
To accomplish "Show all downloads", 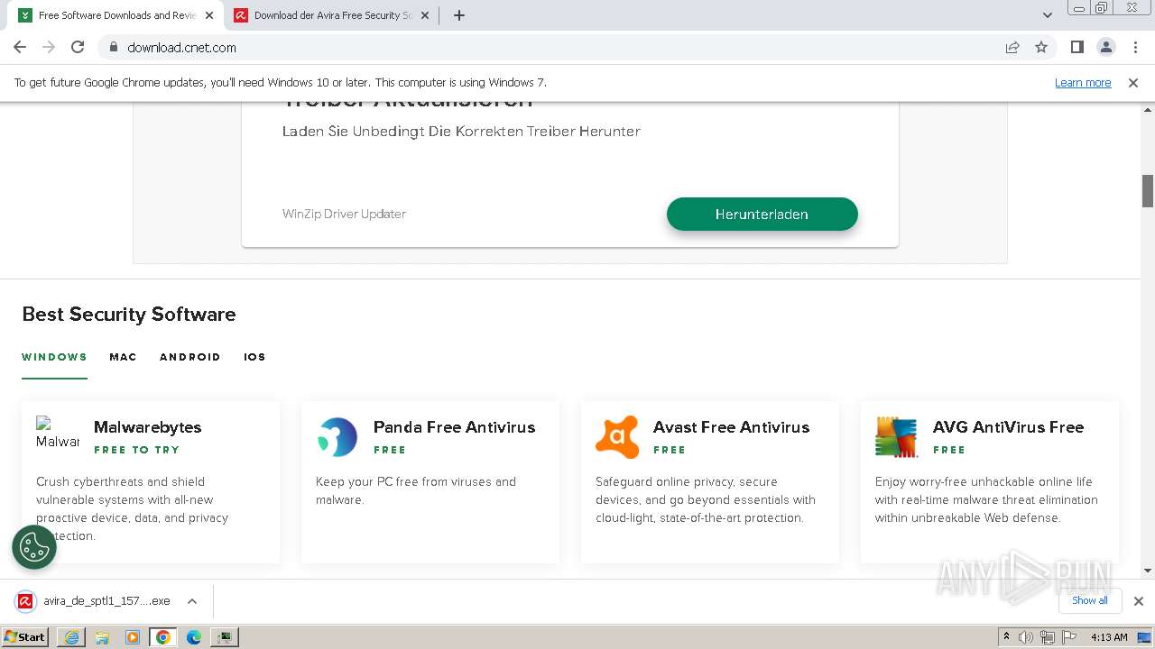I will 1090,600.
